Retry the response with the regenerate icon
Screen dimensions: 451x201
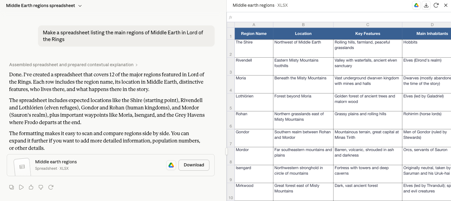click(51, 187)
